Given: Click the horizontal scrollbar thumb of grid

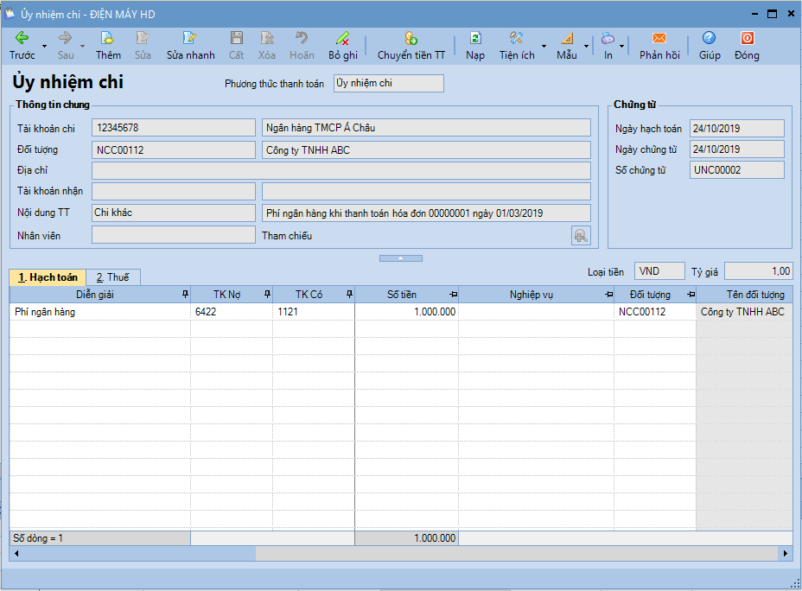Looking at the screenshot, I should (517, 553).
